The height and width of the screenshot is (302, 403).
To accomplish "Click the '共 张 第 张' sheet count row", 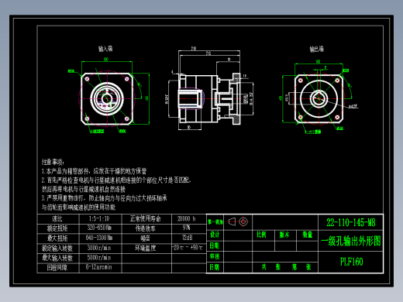I will point(285,267).
